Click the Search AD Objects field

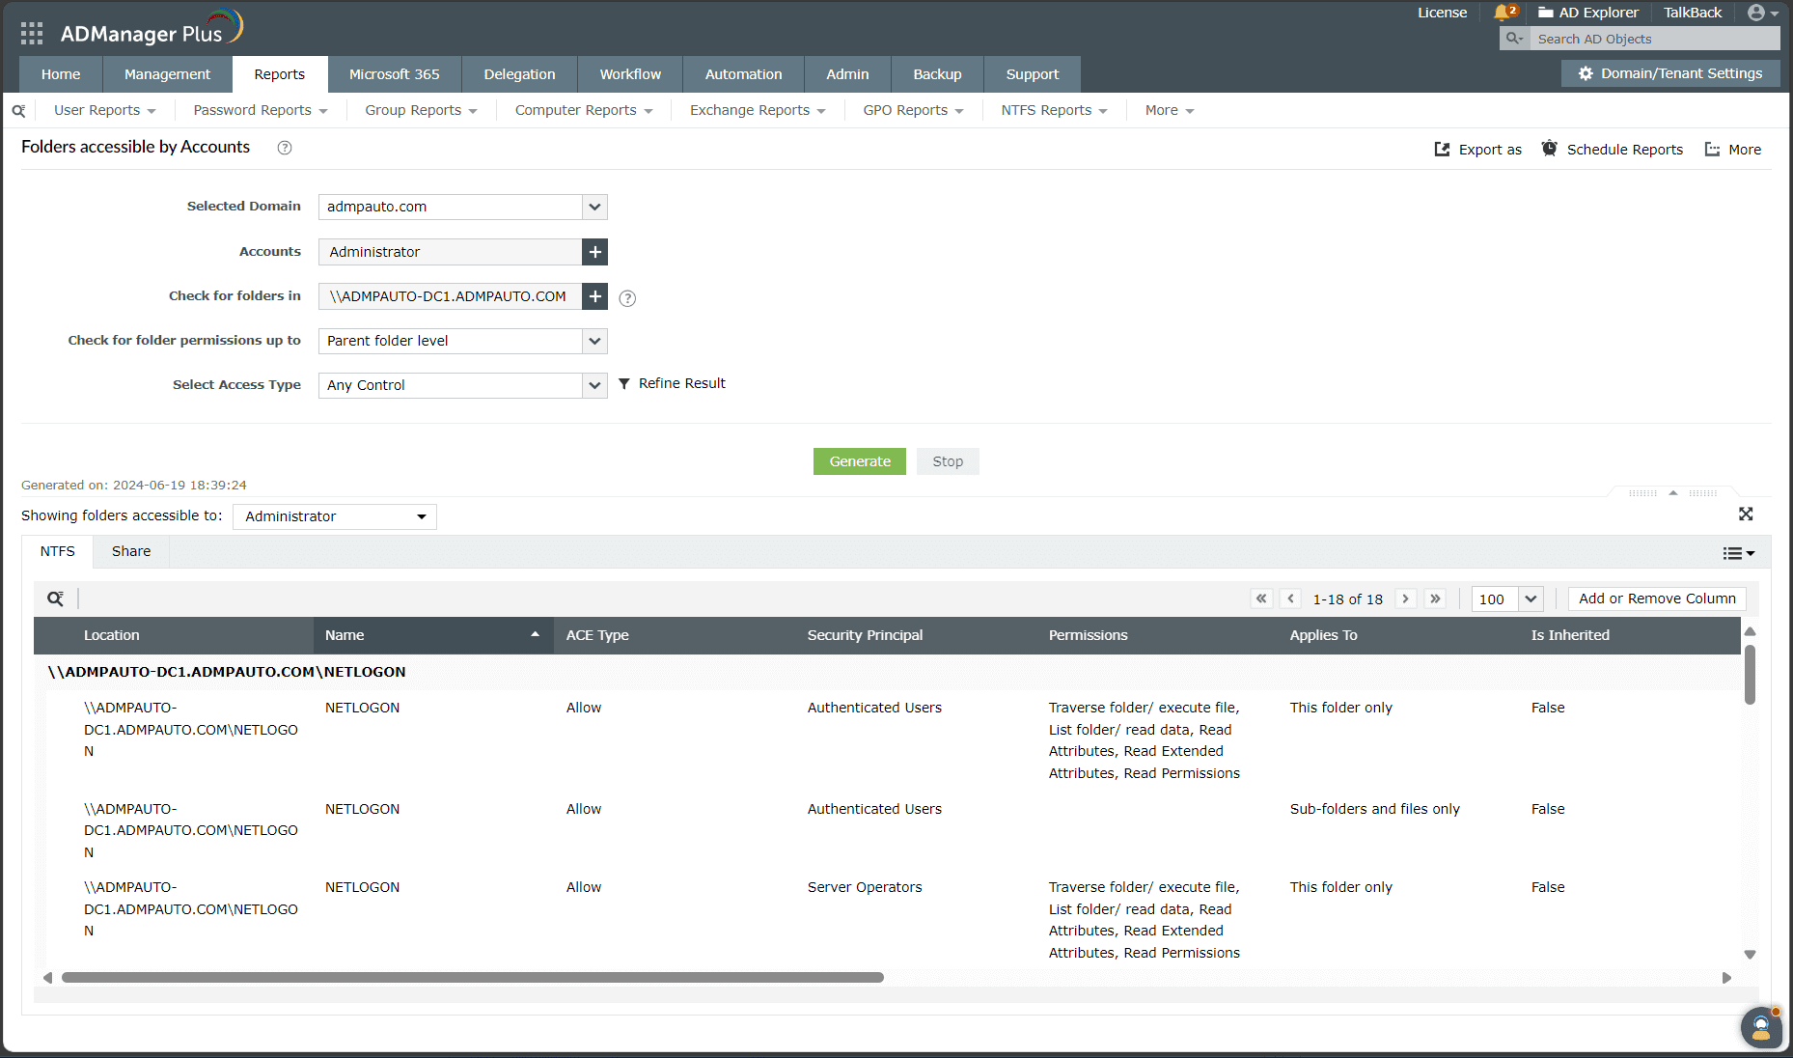[1655, 39]
